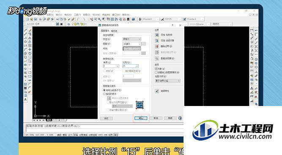The height and width of the screenshot is (155, 282).
Task: Select the Text tool letter A
Action: (x=25, y=100)
